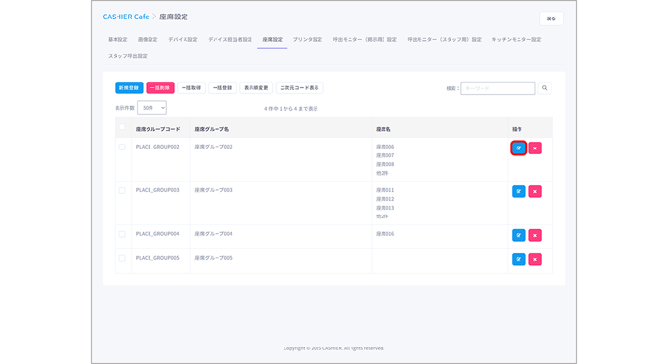Delete seat group PLACE_GROUP002
This screenshot has width=668, height=364.
(535, 149)
